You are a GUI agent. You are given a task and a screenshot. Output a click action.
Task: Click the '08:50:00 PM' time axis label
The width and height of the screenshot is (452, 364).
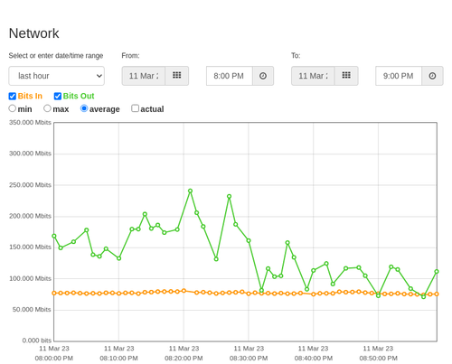[378, 359]
